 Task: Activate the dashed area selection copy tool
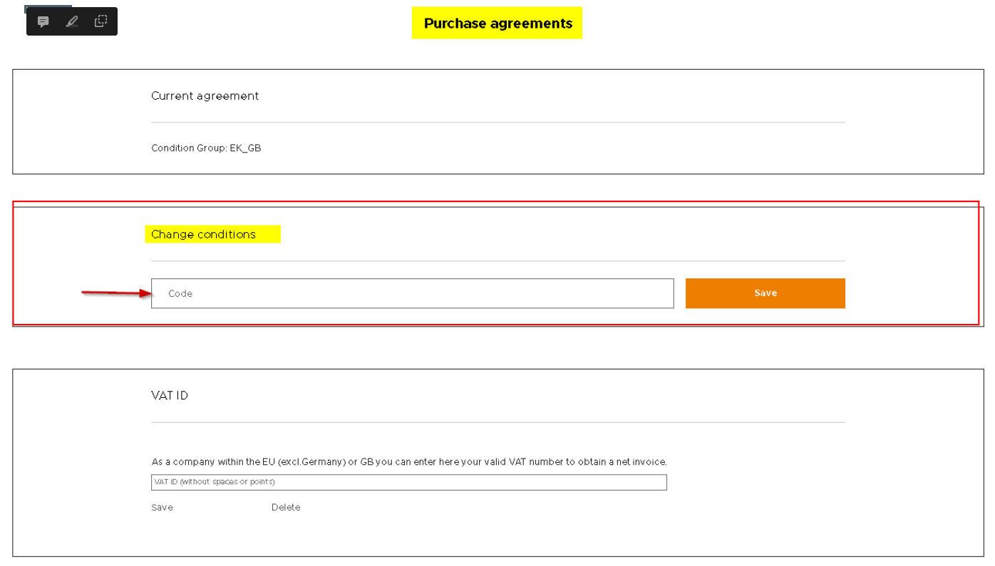click(100, 21)
